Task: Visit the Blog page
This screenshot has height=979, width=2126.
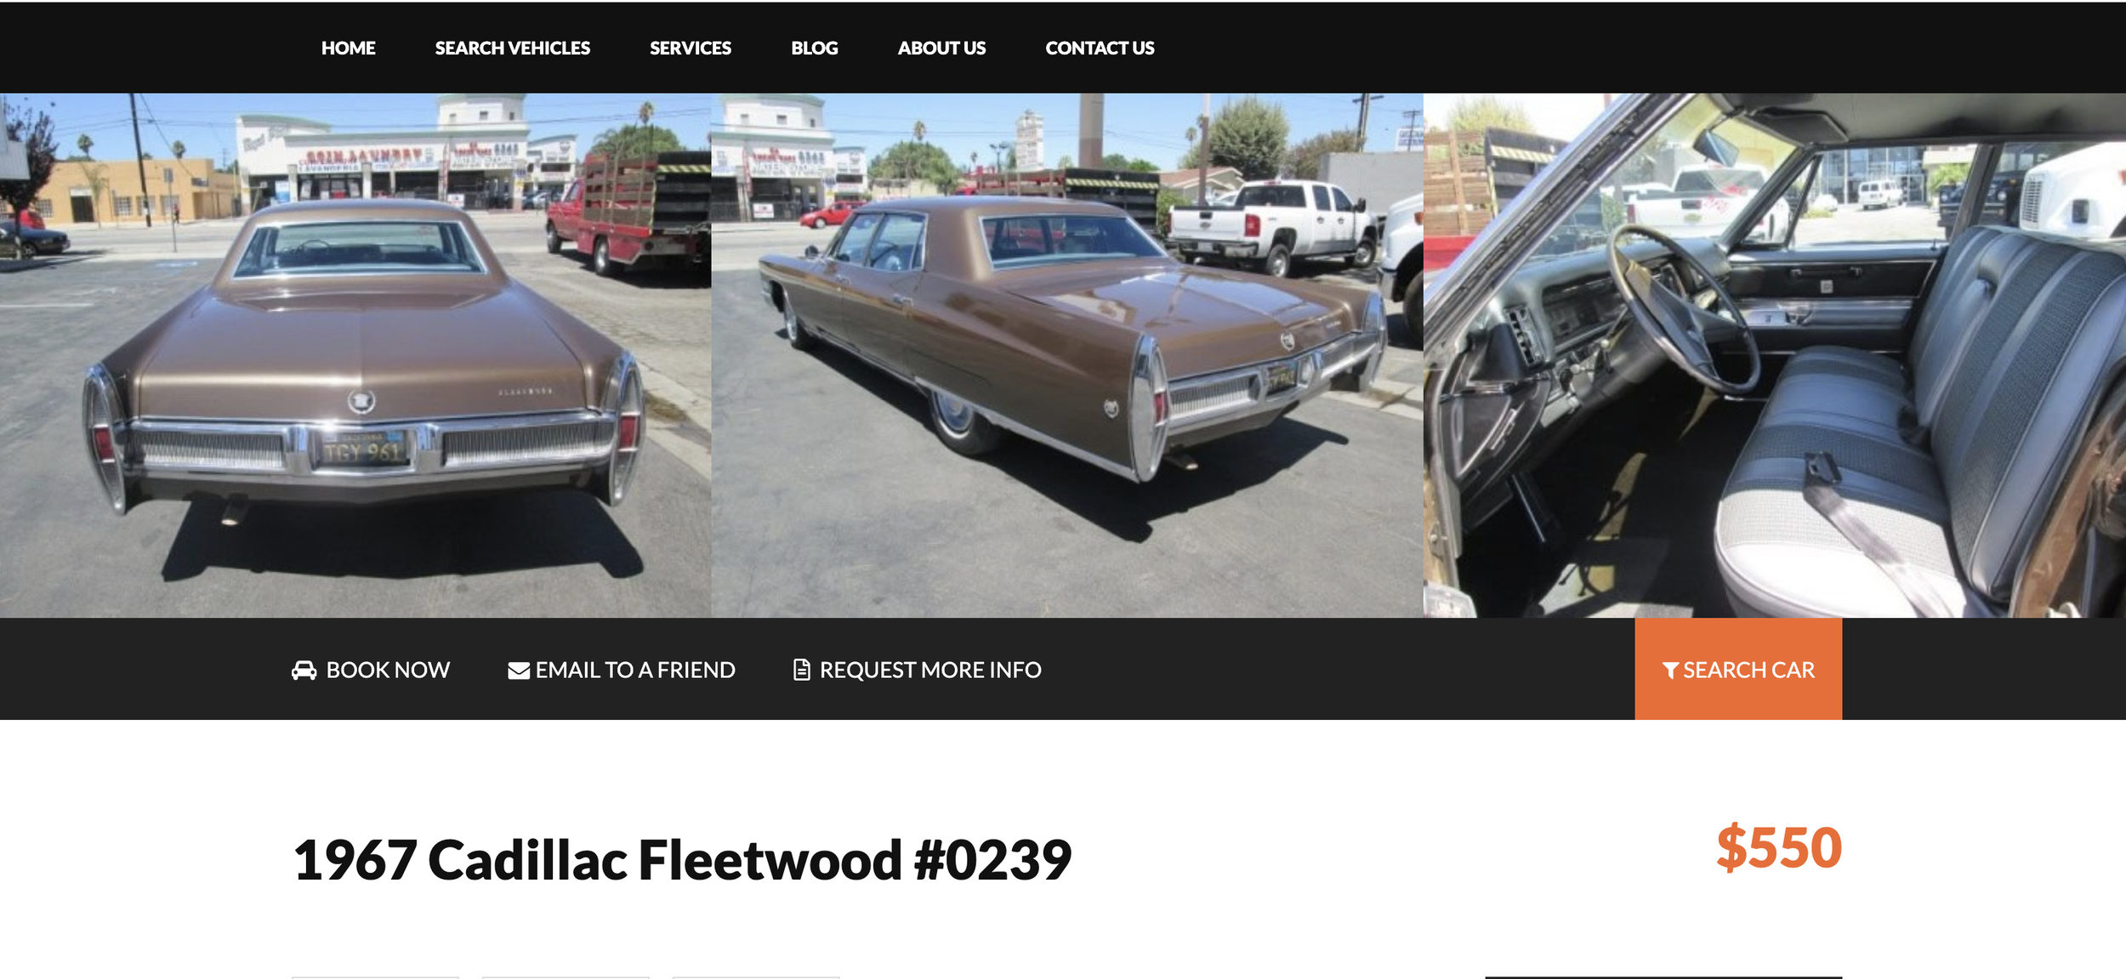Action: click(815, 48)
